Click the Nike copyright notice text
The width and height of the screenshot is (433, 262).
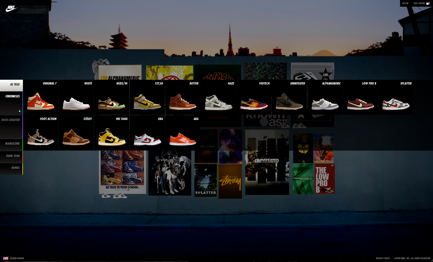tap(412, 258)
